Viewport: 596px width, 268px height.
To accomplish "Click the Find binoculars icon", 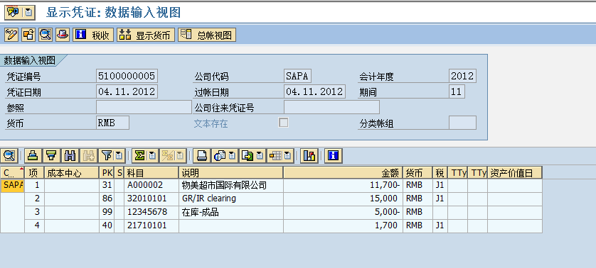I will [70, 155].
